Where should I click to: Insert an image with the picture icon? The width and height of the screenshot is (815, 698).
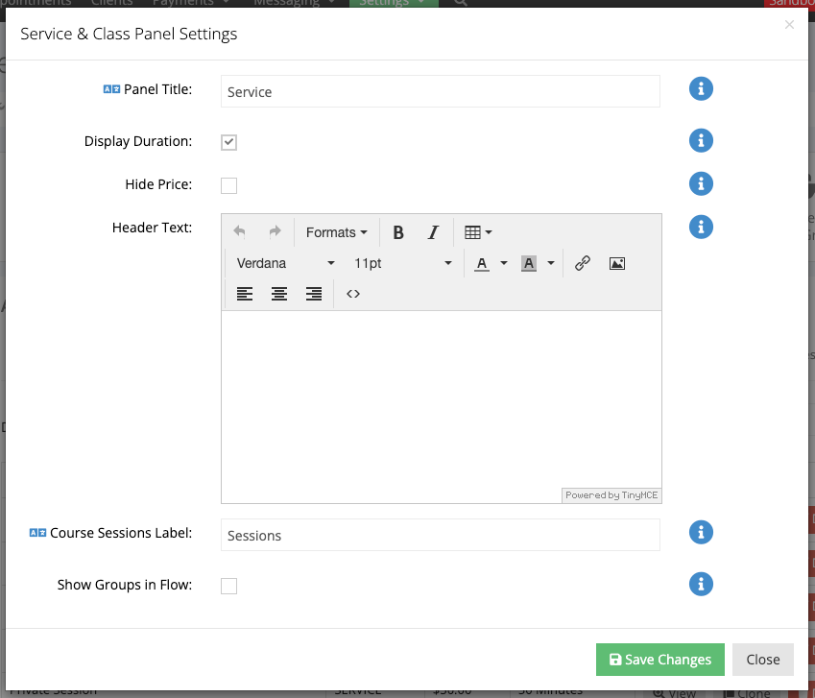617,263
